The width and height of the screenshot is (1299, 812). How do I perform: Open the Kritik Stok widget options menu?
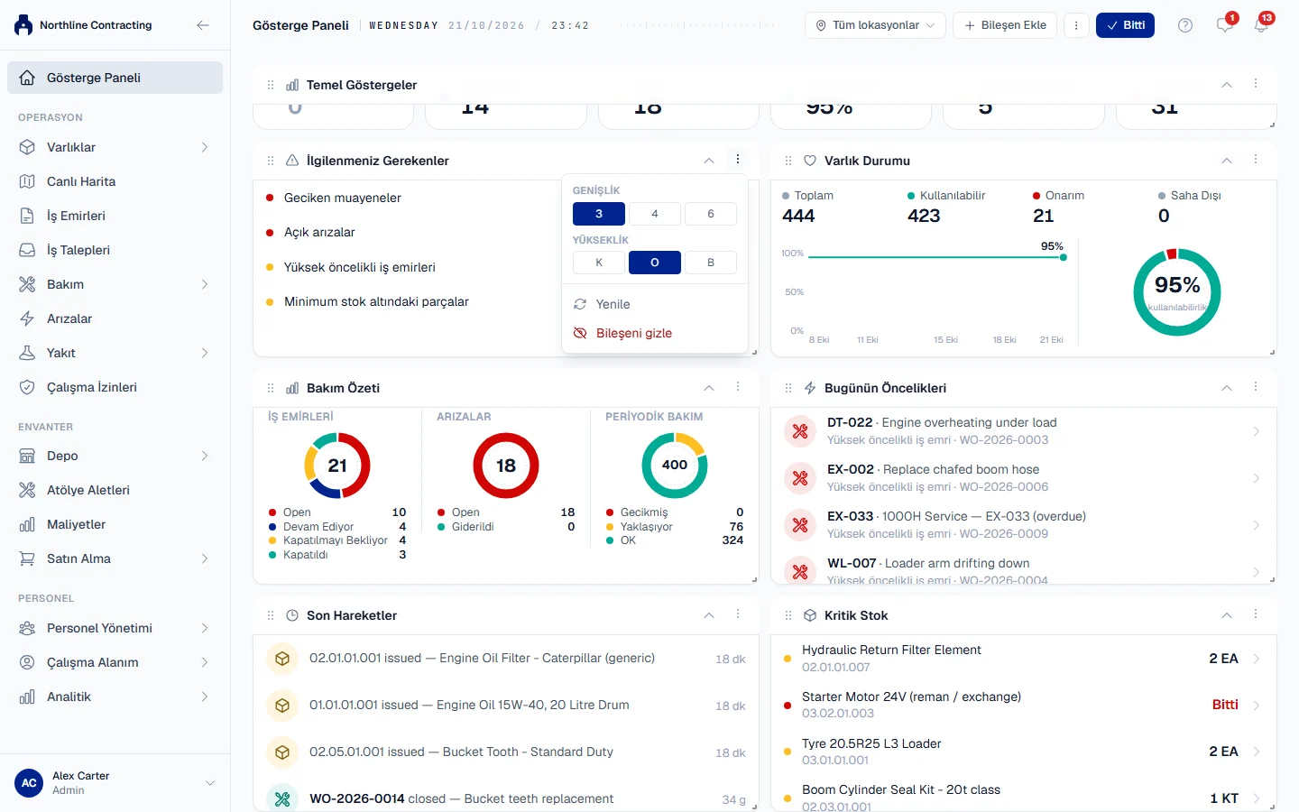click(1256, 614)
